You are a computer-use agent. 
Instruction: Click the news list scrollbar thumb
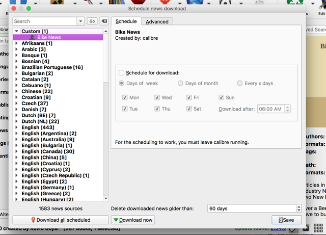click(x=105, y=58)
